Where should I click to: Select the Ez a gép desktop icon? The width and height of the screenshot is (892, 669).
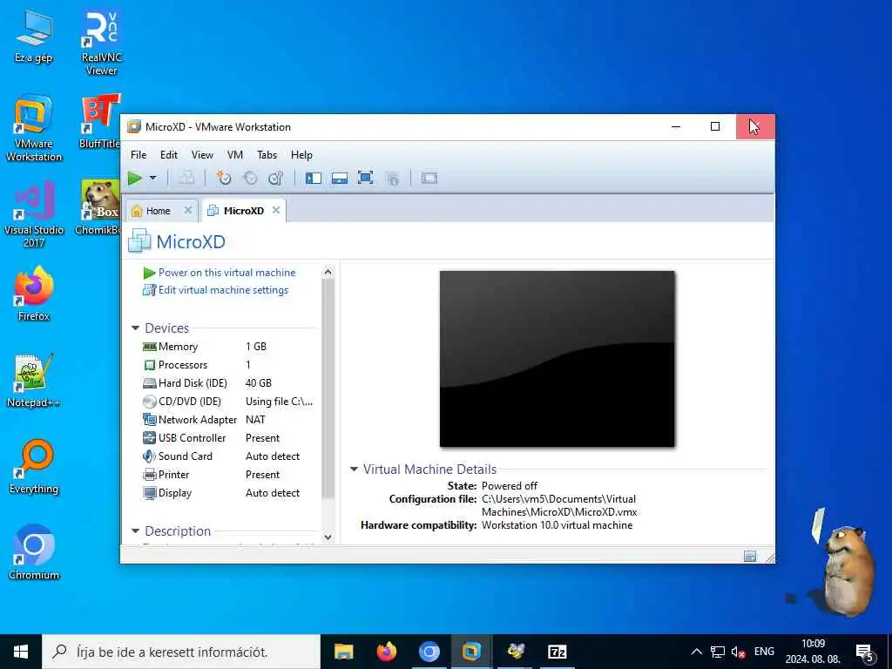pos(34,37)
